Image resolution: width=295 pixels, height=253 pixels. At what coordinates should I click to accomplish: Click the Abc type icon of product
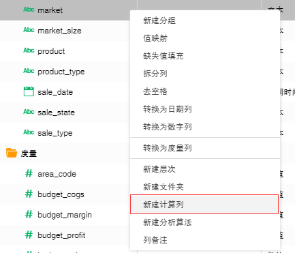29,50
